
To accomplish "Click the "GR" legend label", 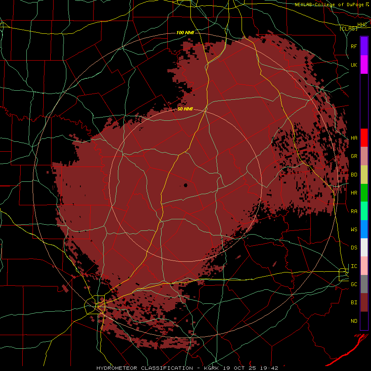I will [354, 156].
